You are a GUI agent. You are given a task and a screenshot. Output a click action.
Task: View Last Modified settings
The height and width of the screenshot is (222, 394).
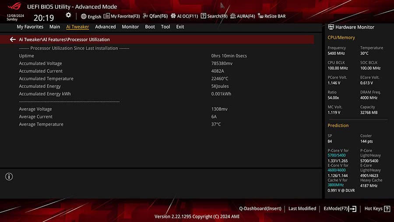click(x=302, y=209)
